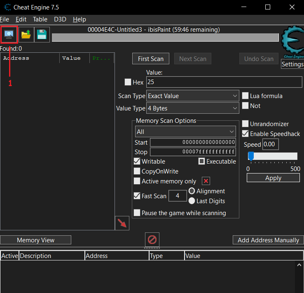Image resolution: width=304 pixels, height=293 pixels.
Task: Click the Stop address field
Action: point(193,152)
